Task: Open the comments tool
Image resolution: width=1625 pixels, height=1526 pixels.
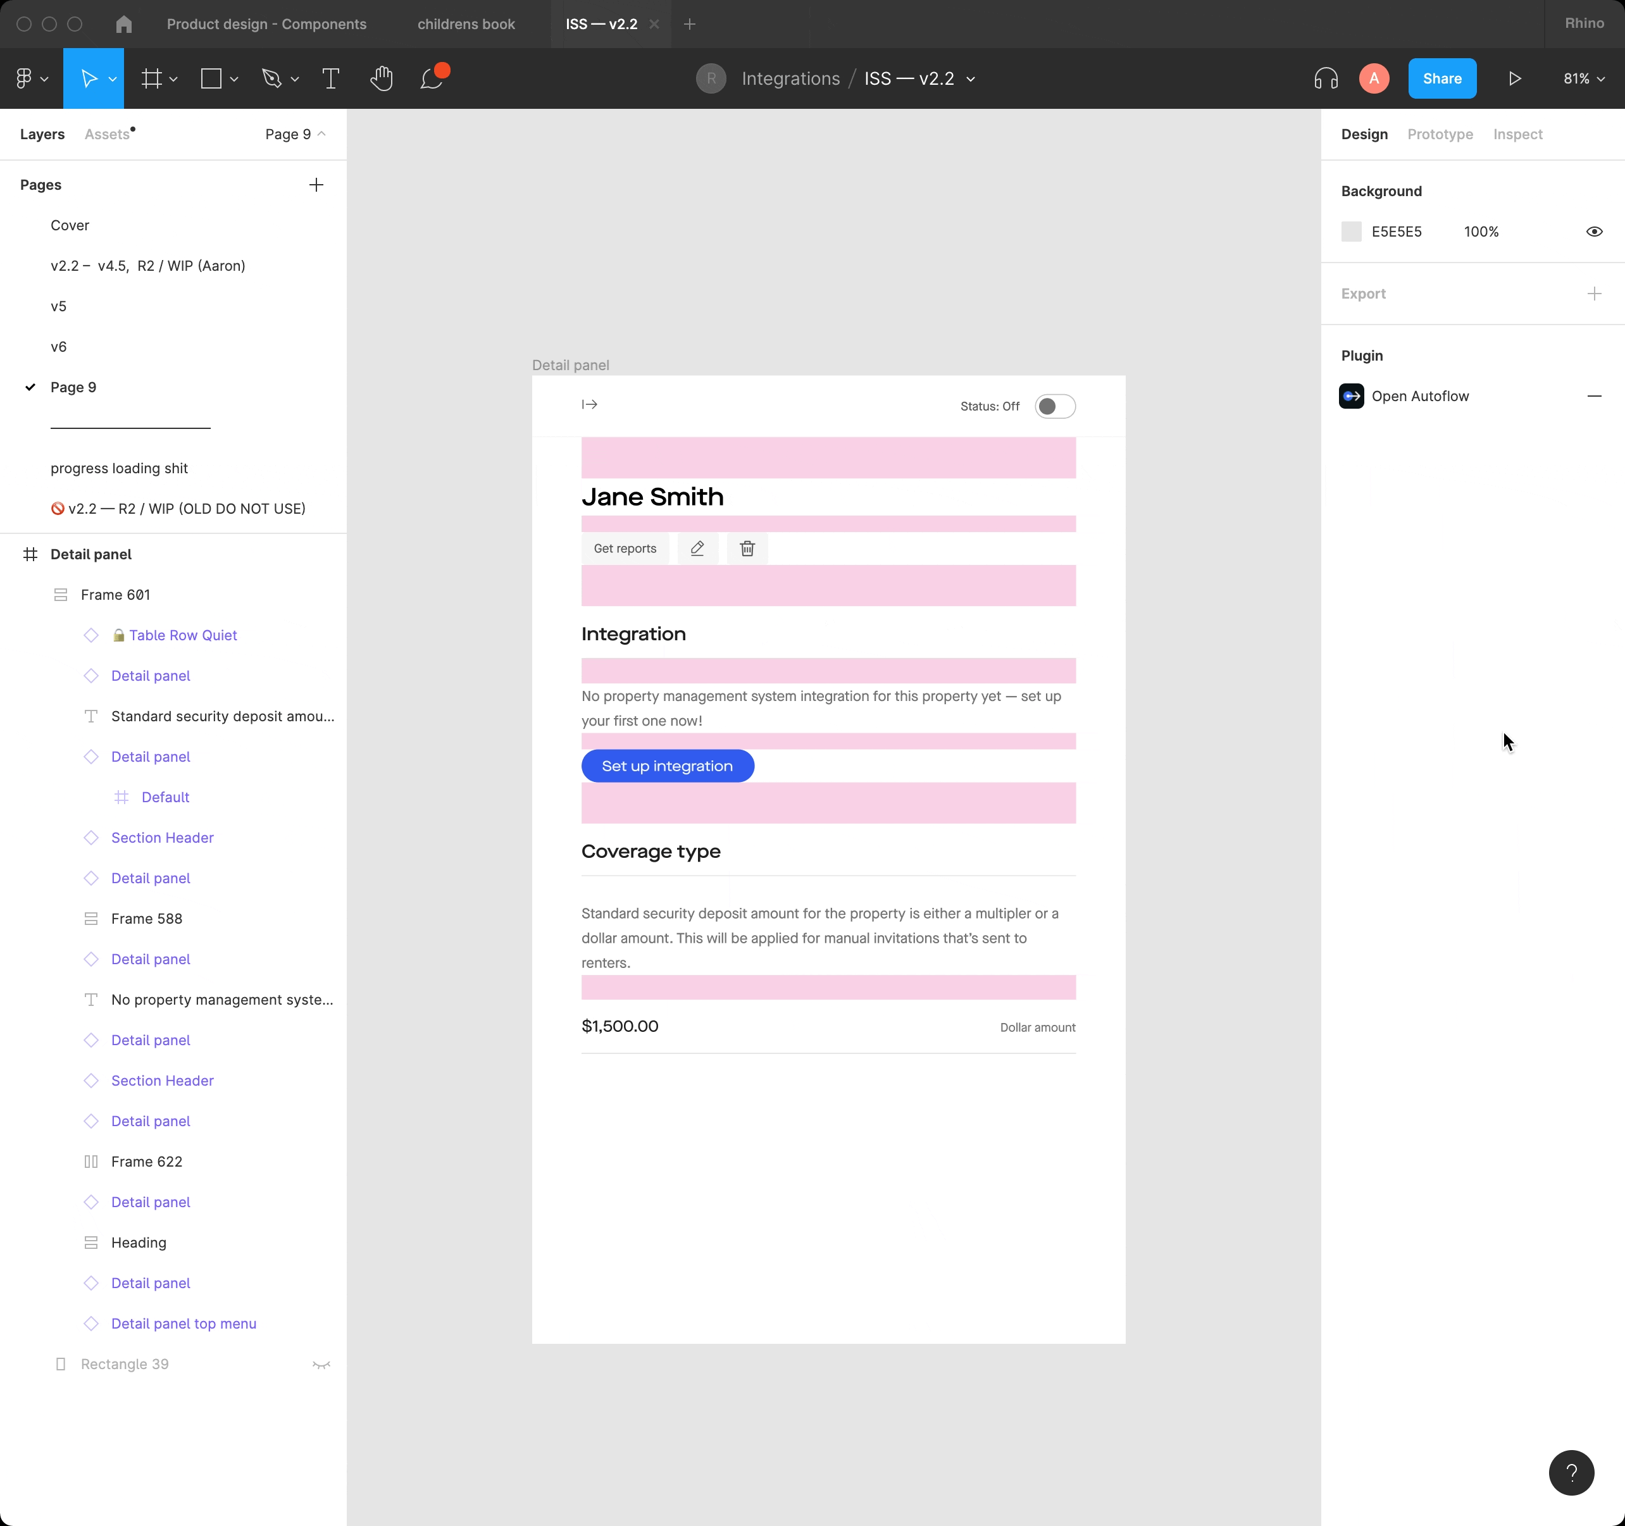Action: pos(432,78)
